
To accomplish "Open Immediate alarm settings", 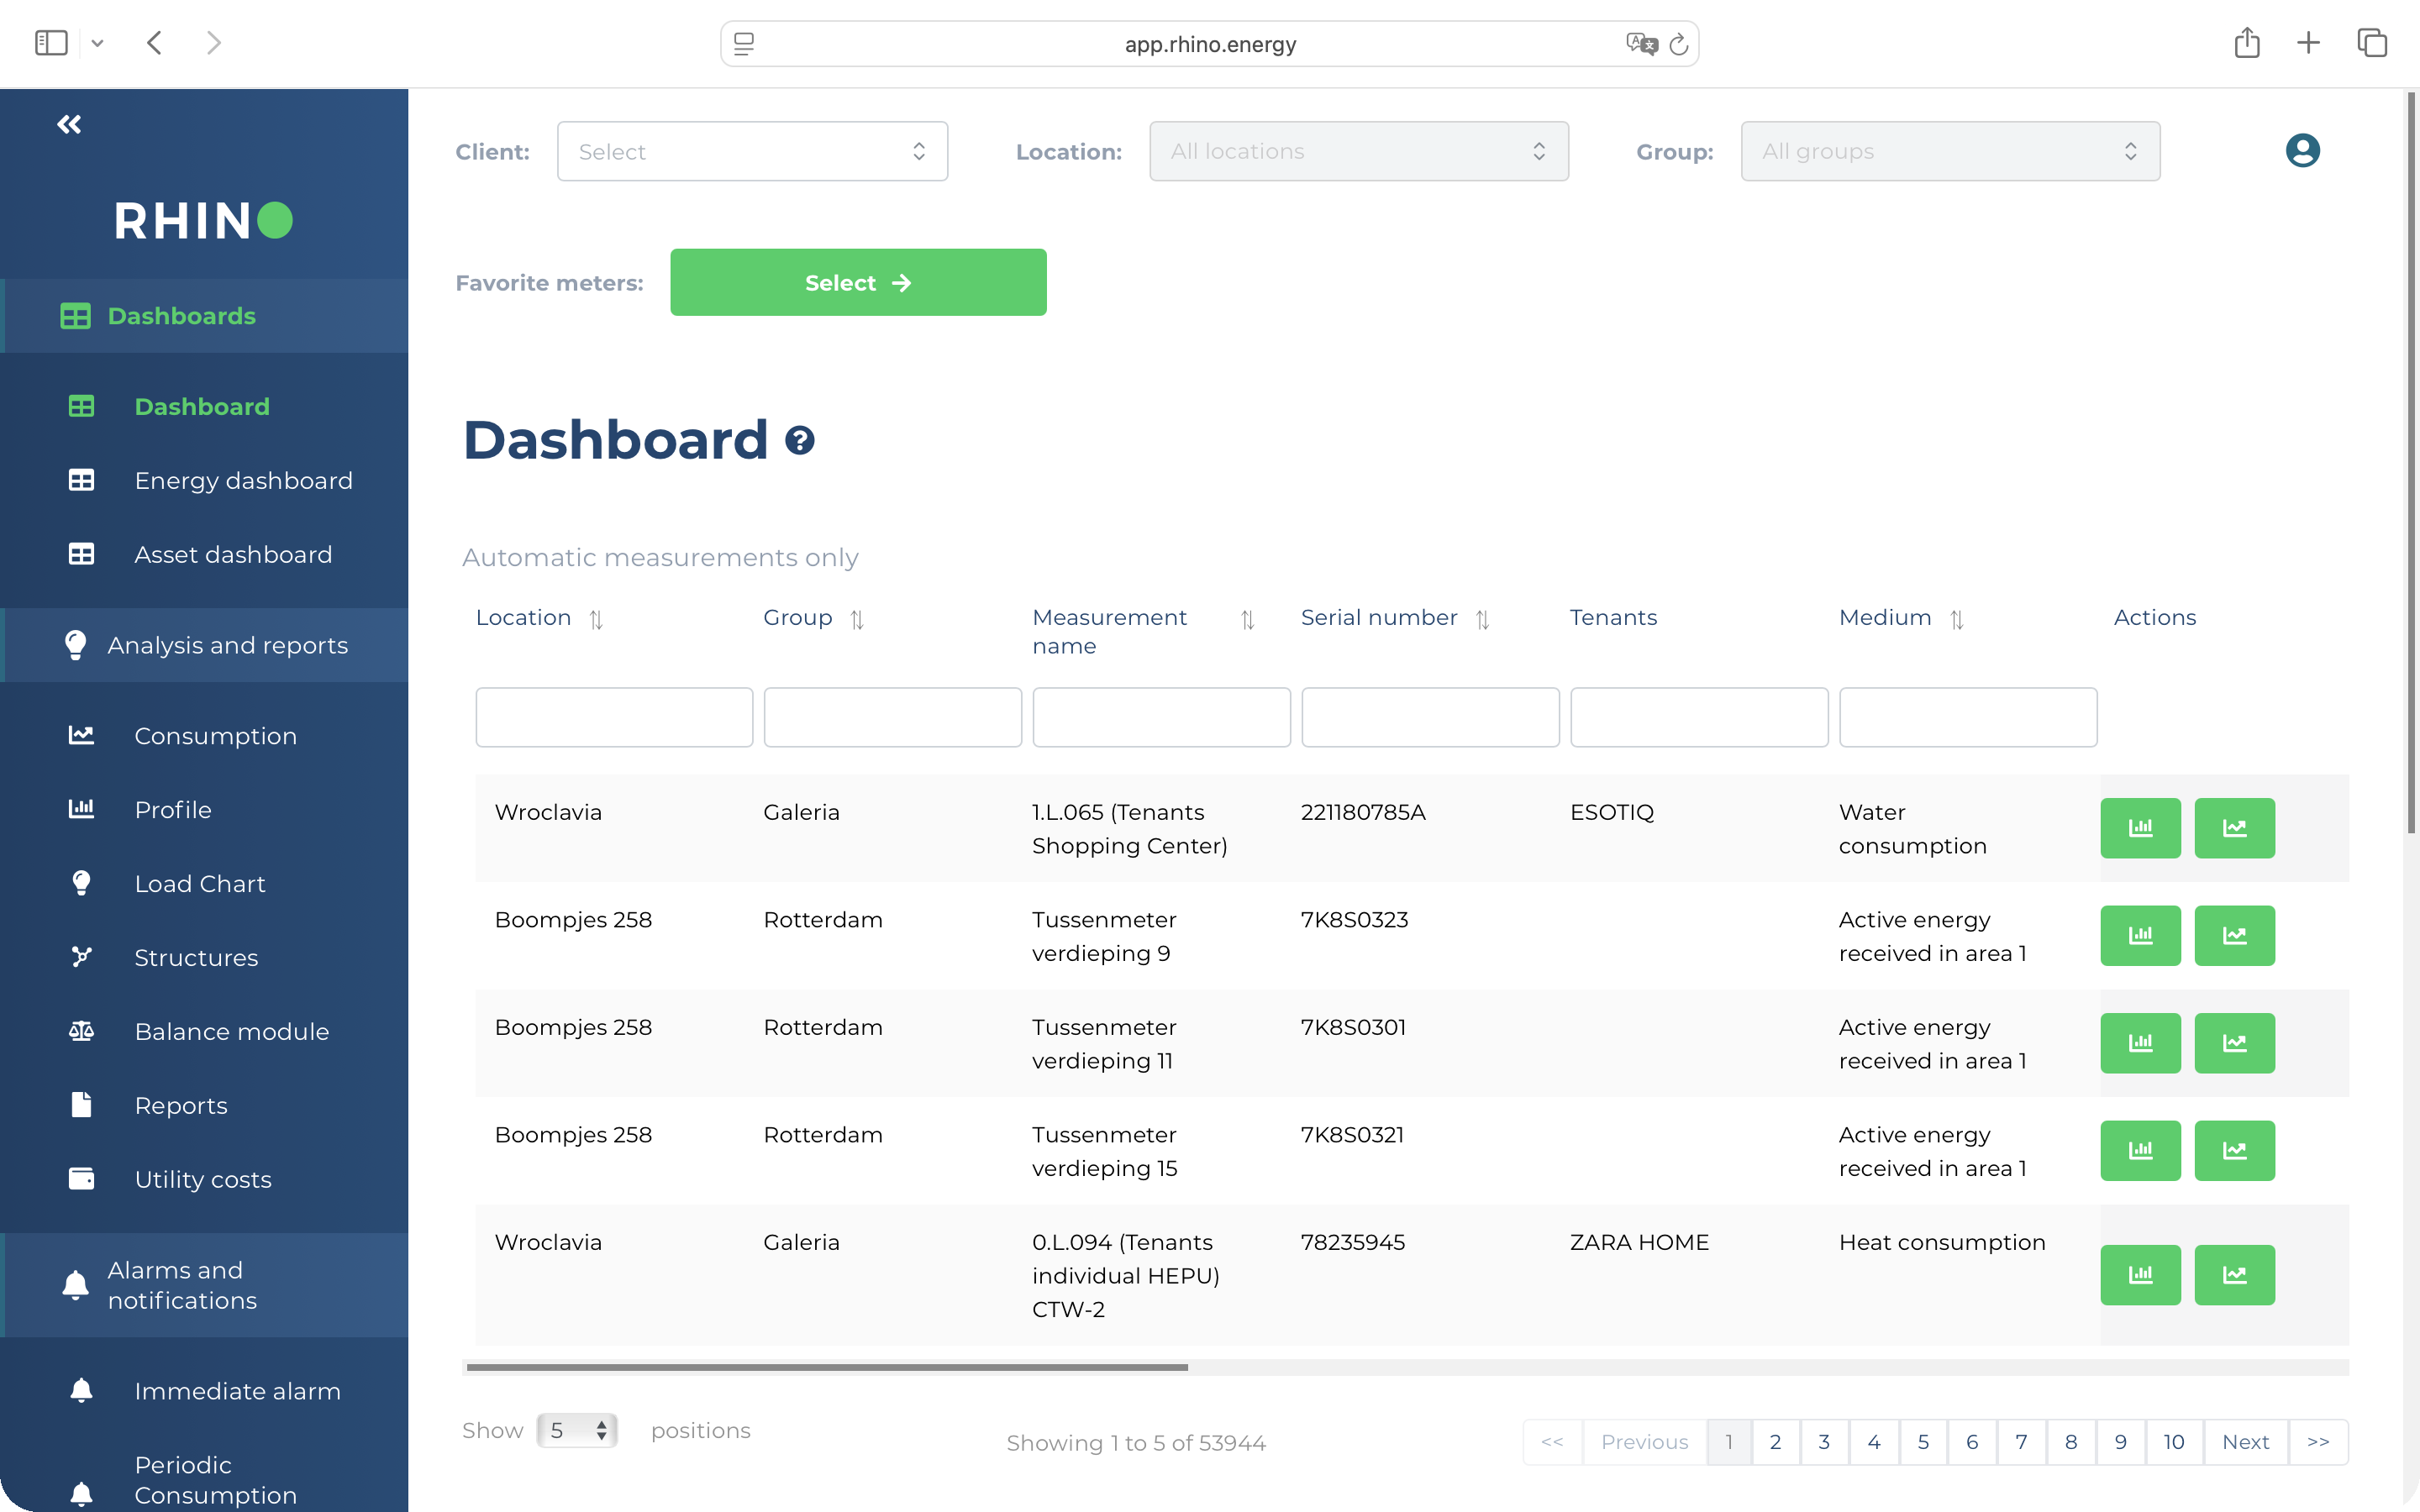I will pyautogui.click(x=237, y=1391).
